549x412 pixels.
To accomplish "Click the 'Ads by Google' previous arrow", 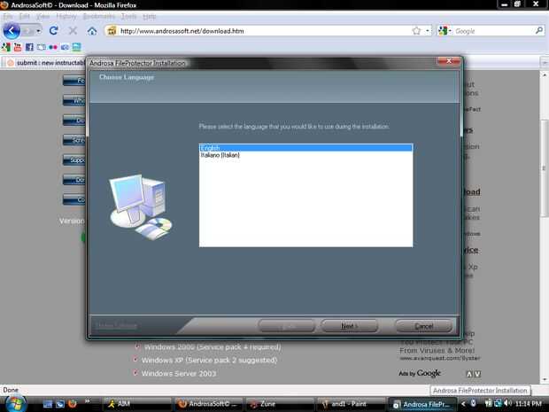I will click(470, 374).
